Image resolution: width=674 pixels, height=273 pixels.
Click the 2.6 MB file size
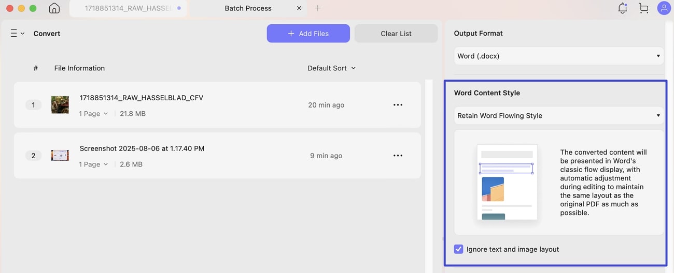(x=131, y=164)
